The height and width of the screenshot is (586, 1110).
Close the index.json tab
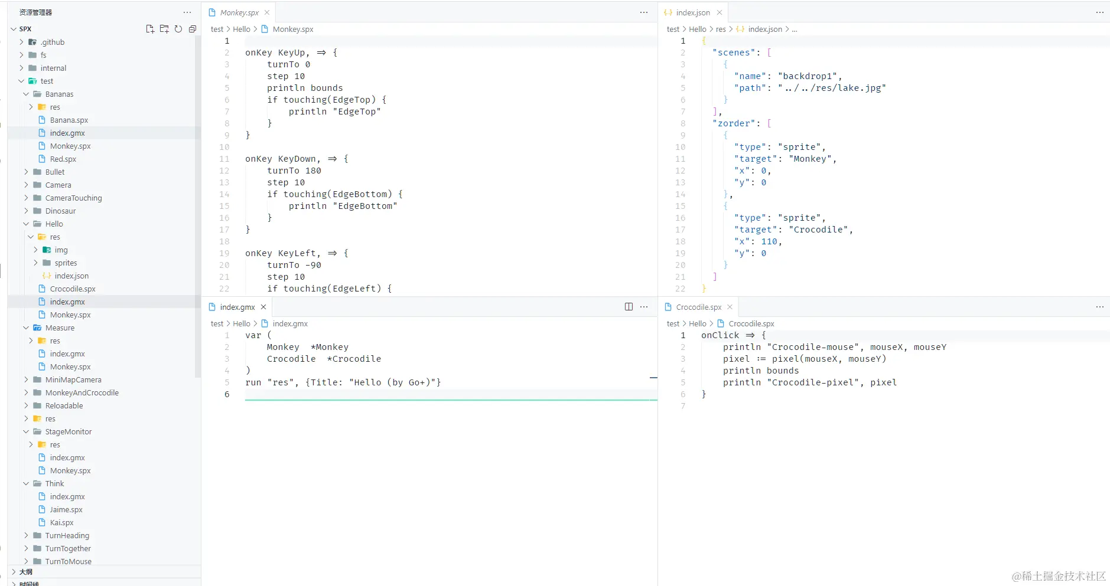pyautogui.click(x=719, y=12)
